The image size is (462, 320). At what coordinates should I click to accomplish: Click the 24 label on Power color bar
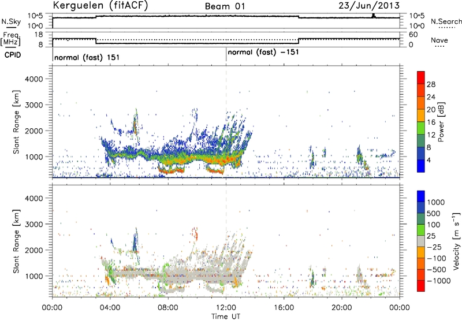coord(431,97)
